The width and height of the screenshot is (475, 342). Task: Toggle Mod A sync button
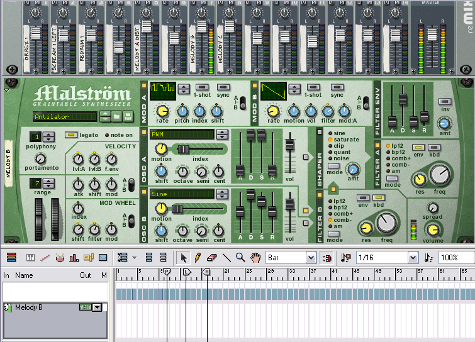point(223,87)
